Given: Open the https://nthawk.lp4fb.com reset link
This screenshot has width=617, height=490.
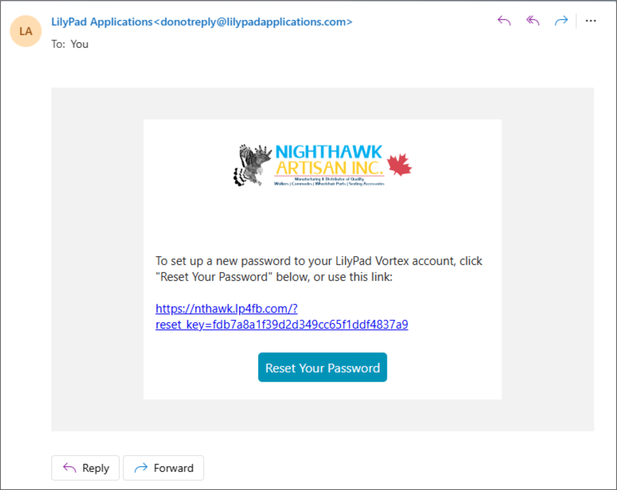Looking at the screenshot, I should click(226, 309).
